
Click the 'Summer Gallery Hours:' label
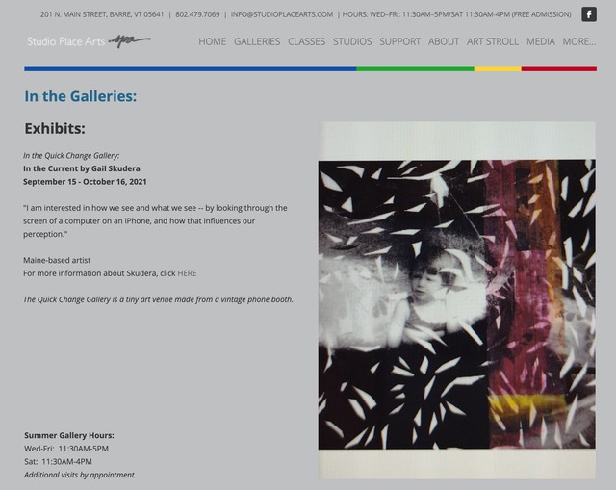click(x=69, y=435)
